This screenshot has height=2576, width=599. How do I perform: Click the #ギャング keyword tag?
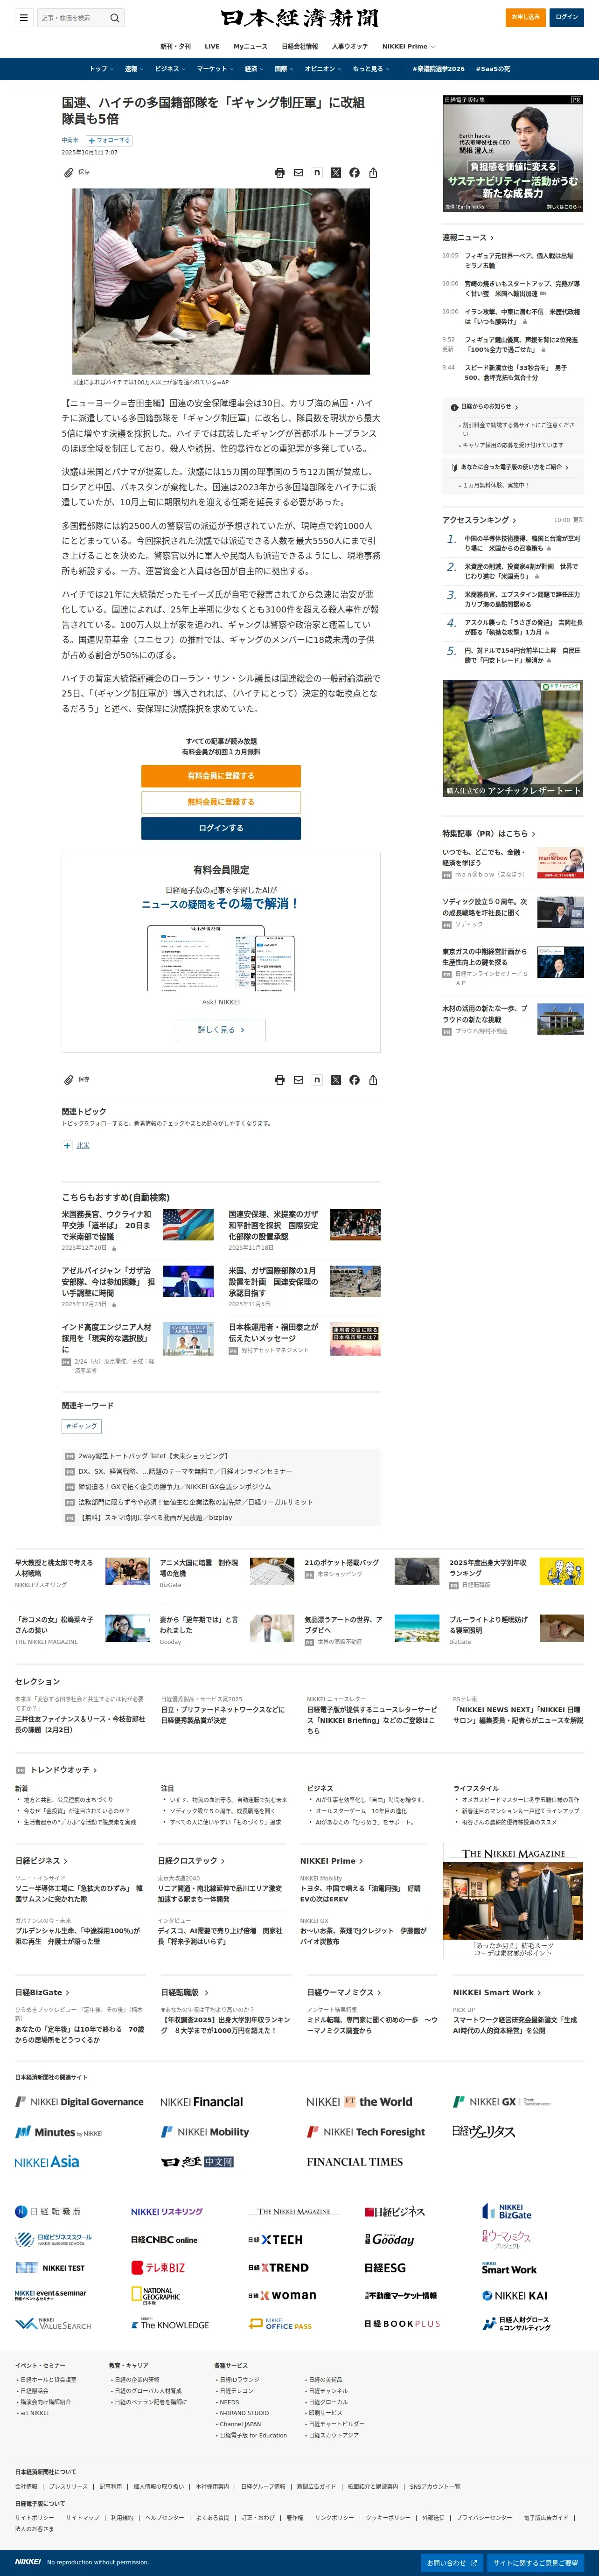coord(82,1426)
